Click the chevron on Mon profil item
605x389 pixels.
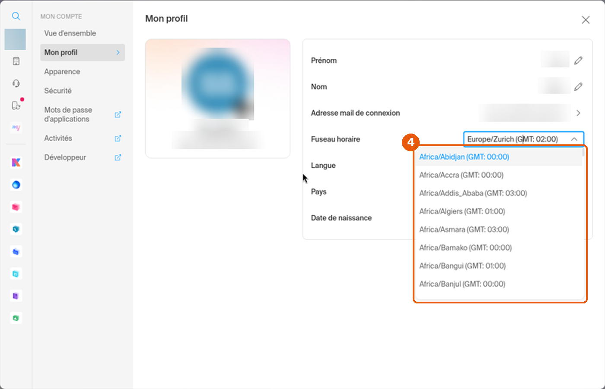[x=118, y=52]
